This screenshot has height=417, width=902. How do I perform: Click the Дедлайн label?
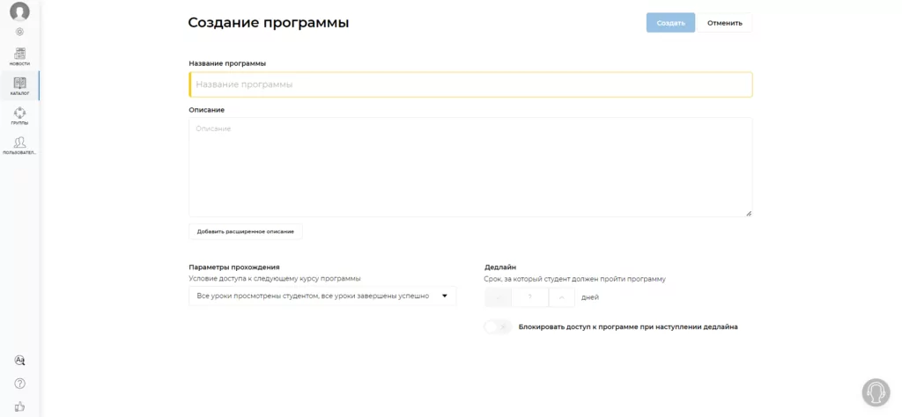pyautogui.click(x=500, y=267)
